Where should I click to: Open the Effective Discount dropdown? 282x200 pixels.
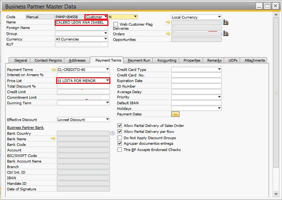click(x=107, y=119)
